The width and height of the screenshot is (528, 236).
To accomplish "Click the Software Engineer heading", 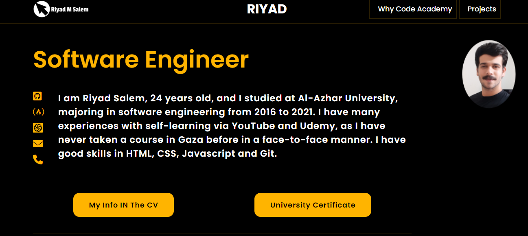I will (x=140, y=60).
